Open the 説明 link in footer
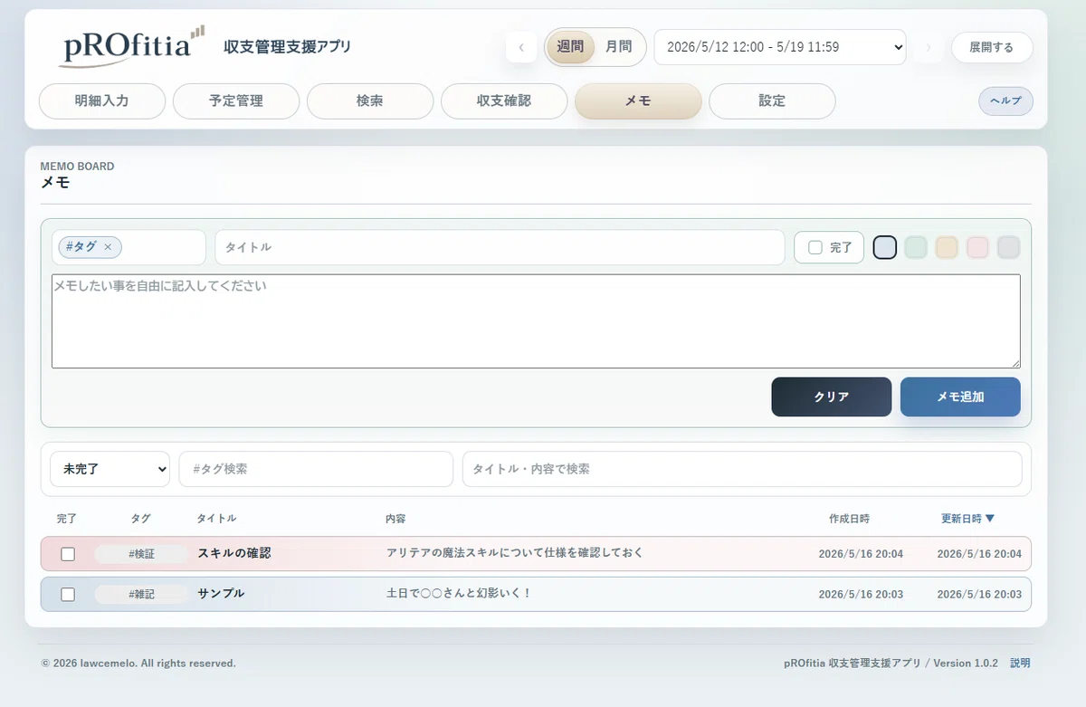Viewport: 1086px width, 707px height. click(x=1020, y=663)
